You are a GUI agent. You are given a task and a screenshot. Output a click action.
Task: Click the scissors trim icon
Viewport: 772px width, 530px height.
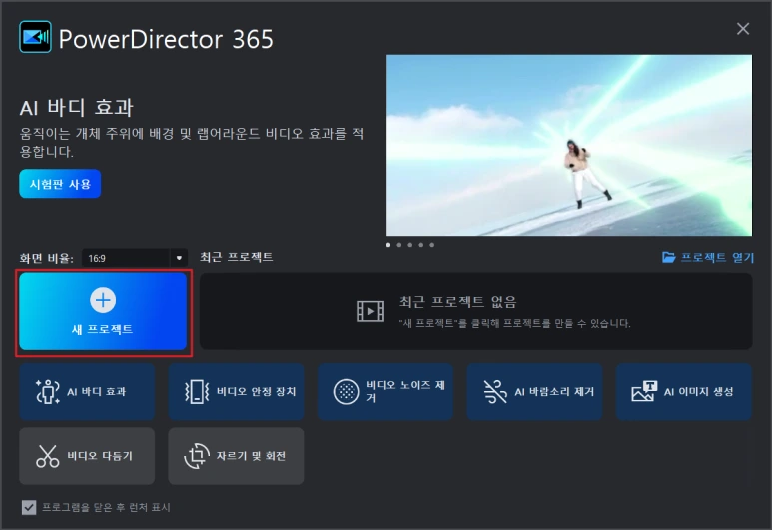pos(48,456)
